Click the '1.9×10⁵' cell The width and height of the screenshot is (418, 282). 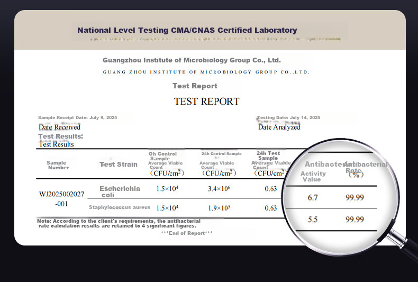pos(219,208)
